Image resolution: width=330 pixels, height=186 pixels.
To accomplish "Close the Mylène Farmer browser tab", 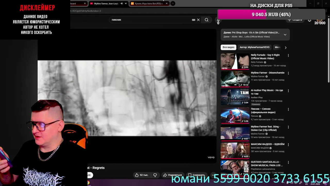I will (x=126, y=4).
